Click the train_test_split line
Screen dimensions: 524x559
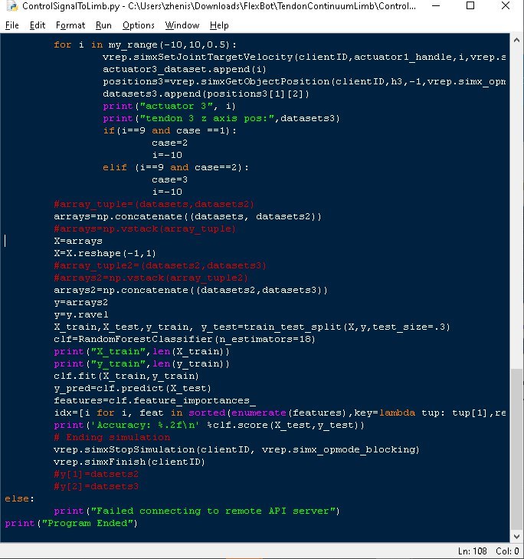click(x=252, y=327)
